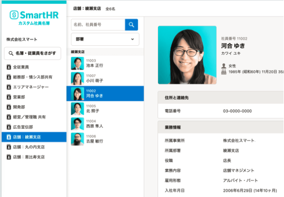The height and width of the screenshot is (197, 284).
Task: Select 全従業員 roster in sidebar
Action: 34,67
